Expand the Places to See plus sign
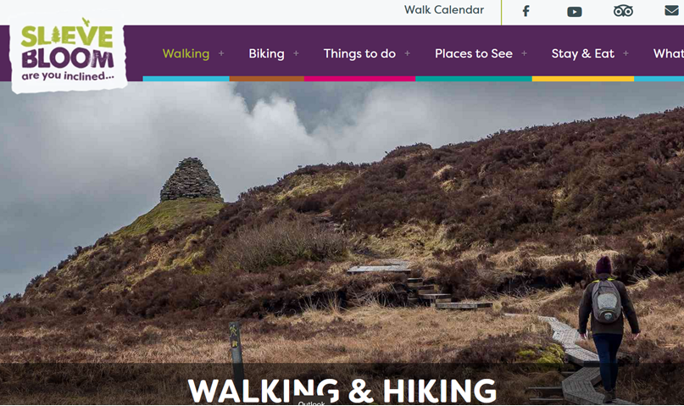 [x=525, y=53]
